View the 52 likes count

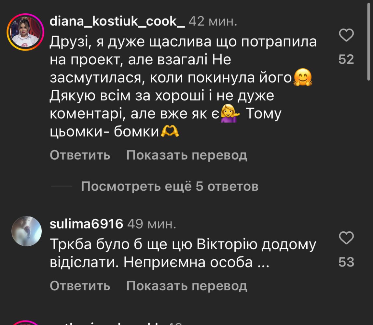346,59
